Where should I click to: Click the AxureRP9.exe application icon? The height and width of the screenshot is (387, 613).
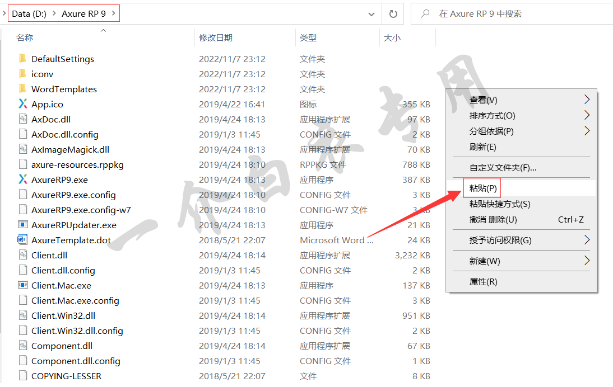click(x=22, y=180)
